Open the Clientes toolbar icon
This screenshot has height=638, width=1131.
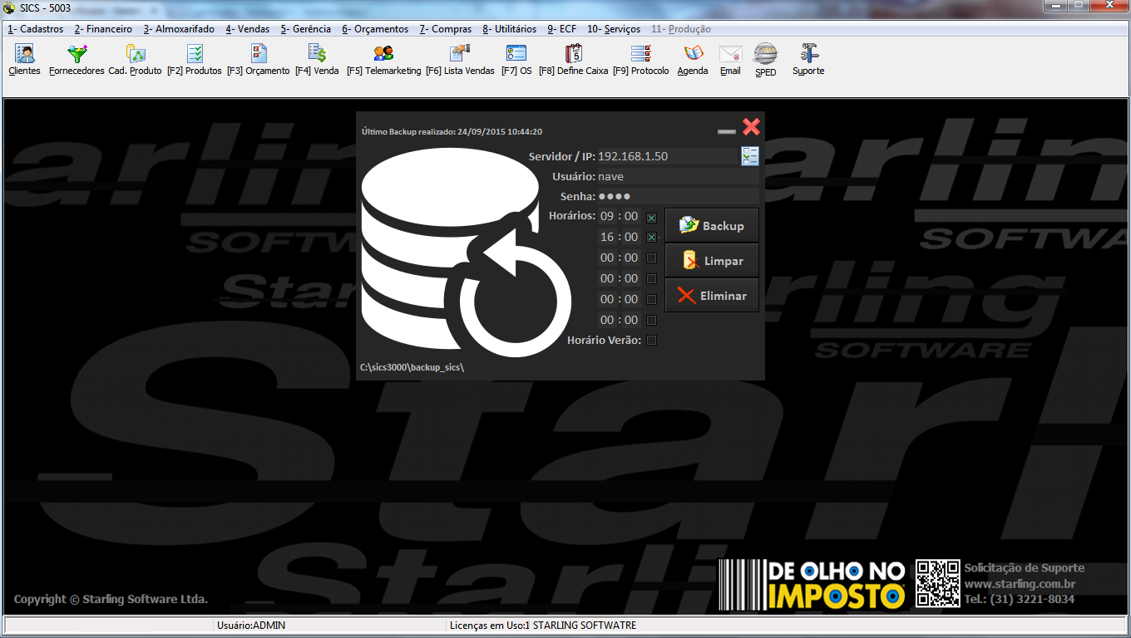point(24,60)
